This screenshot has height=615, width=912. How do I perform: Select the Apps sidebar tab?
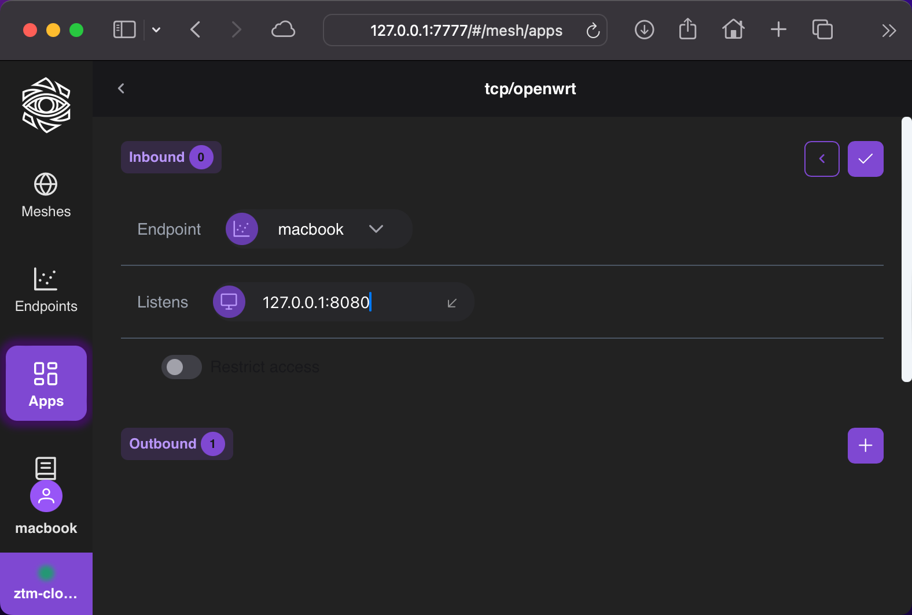46,383
